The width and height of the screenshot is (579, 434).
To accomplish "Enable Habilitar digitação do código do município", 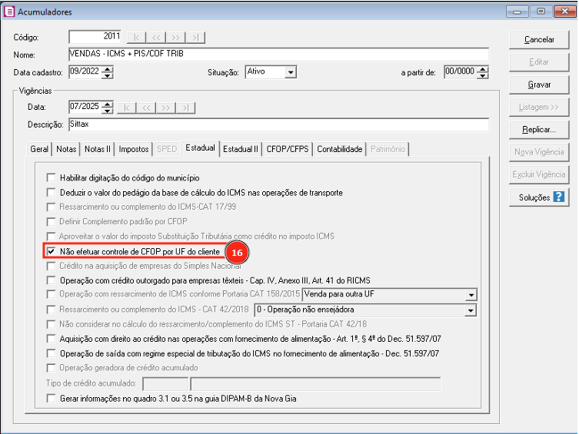I will [x=52, y=178].
